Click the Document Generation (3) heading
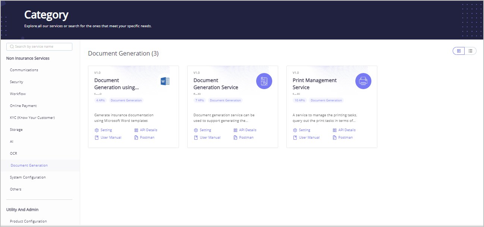The image size is (484, 227). coord(123,53)
